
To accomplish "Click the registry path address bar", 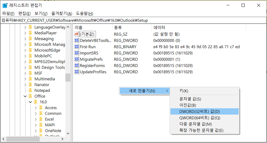I will click(133, 21).
